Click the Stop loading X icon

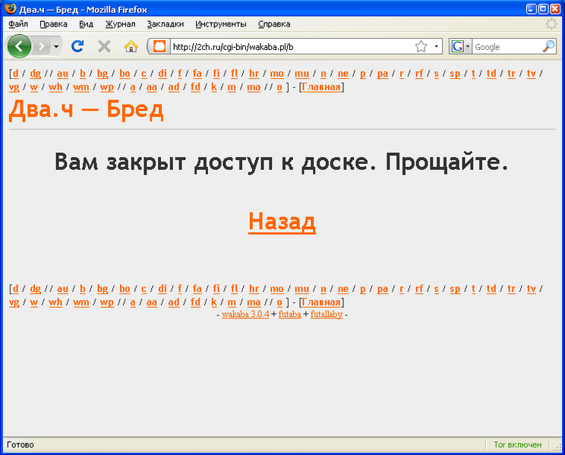(104, 46)
